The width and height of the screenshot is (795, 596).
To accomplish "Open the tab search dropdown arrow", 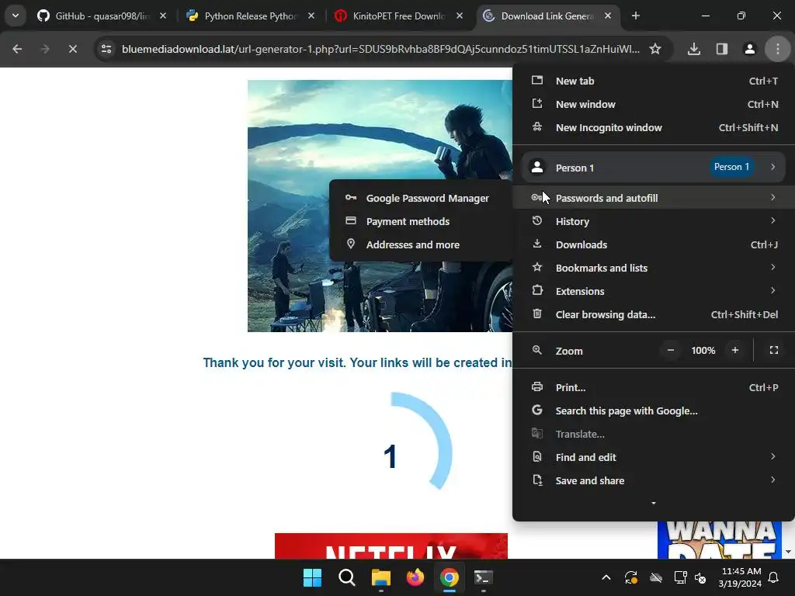I will [x=16, y=16].
